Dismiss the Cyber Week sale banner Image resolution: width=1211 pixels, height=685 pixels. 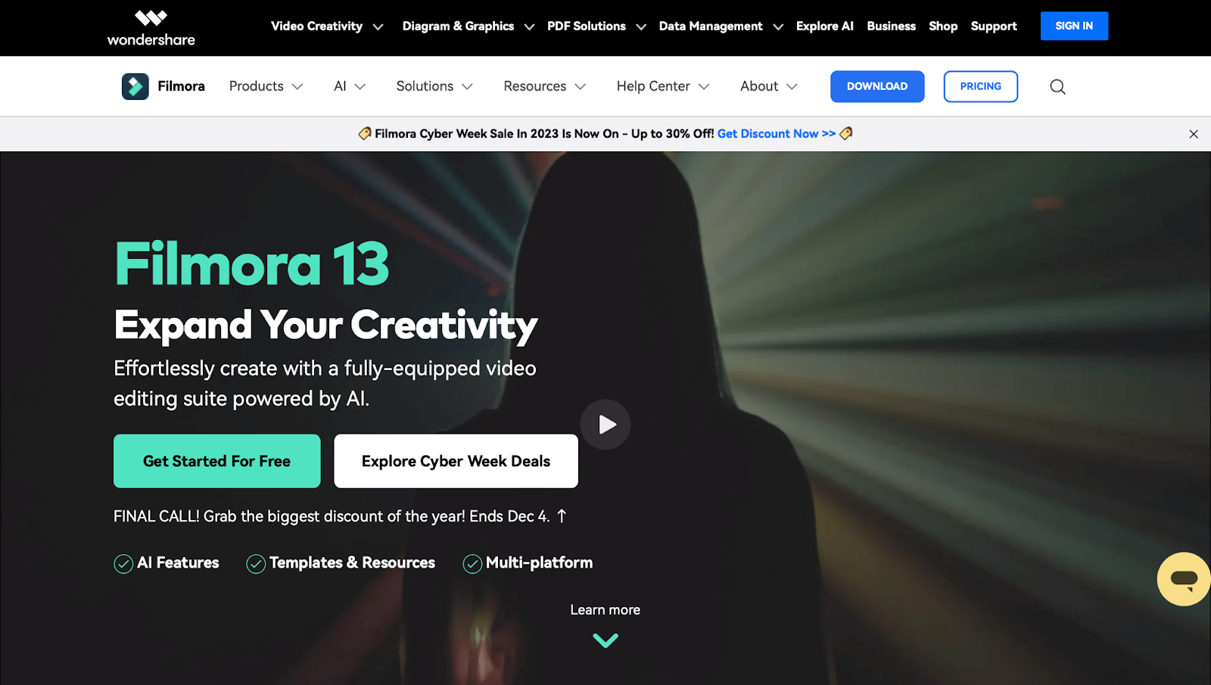point(1194,134)
